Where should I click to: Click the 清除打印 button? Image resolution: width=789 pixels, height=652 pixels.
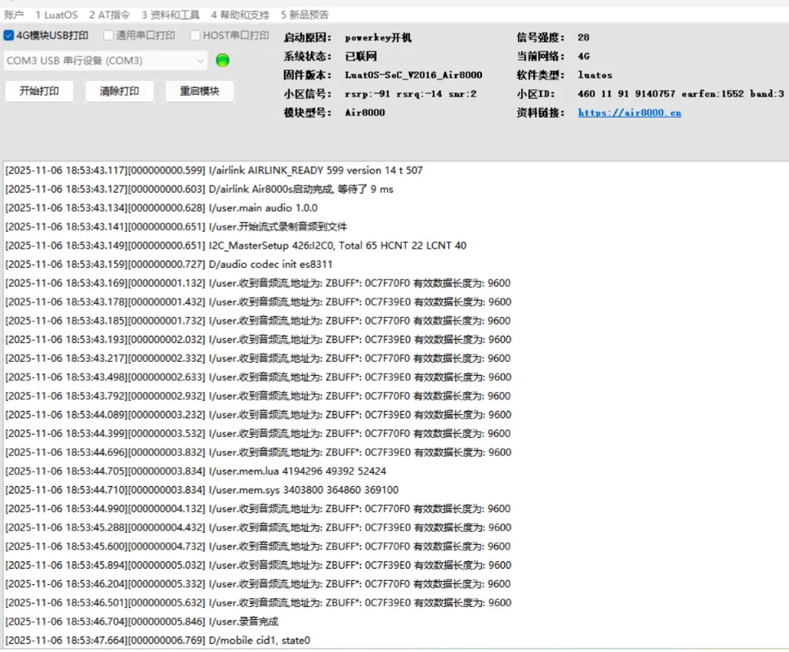click(x=119, y=92)
